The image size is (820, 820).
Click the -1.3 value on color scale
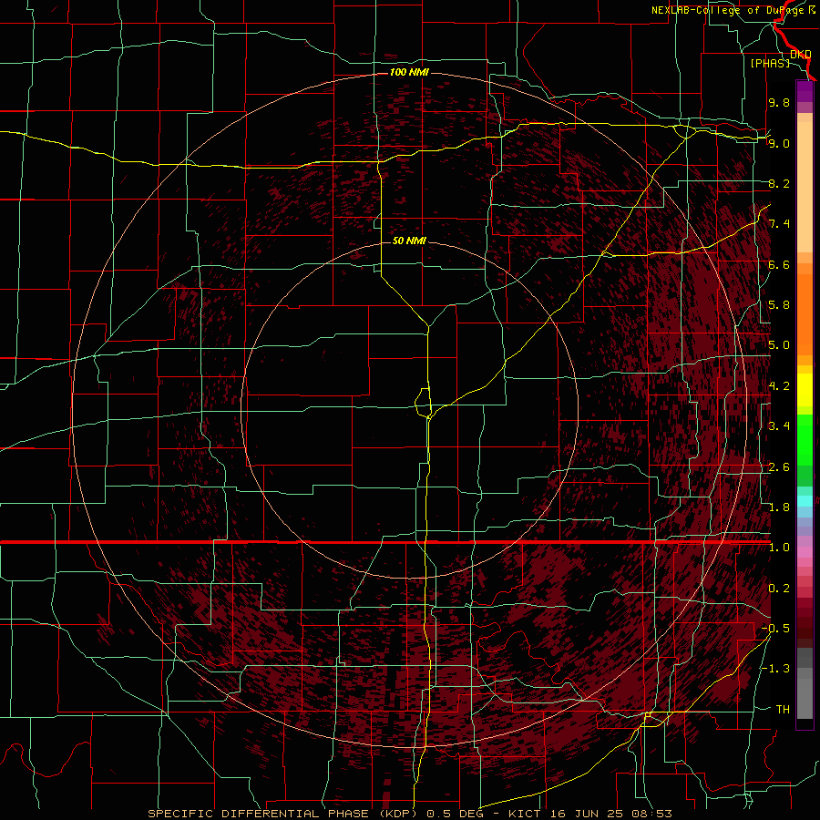click(775, 669)
